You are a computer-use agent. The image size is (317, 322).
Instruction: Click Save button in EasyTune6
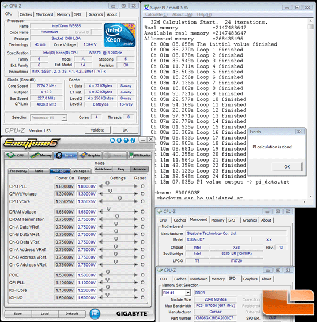[x=18, y=314]
